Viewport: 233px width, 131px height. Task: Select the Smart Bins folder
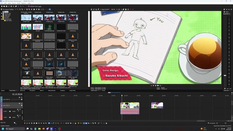[x=6, y=18]
